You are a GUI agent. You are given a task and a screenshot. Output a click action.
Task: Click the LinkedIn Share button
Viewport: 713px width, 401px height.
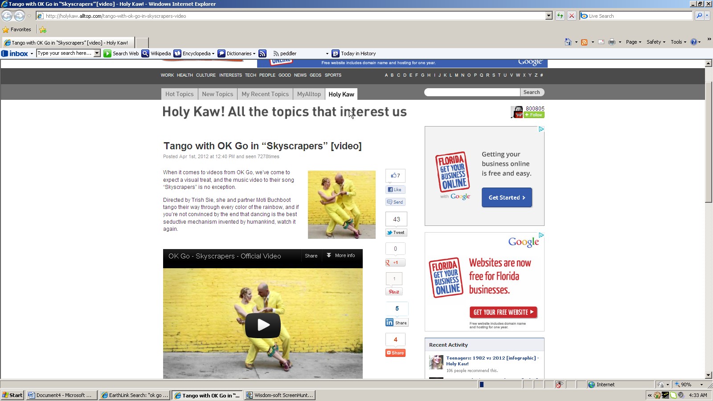[x=397, y=323]
